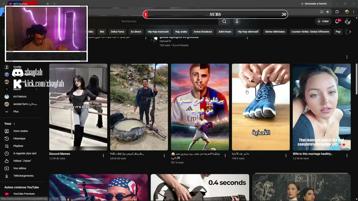Open options menu for 3,8 M de vues short
358x201 pixels.
point(164,156)
